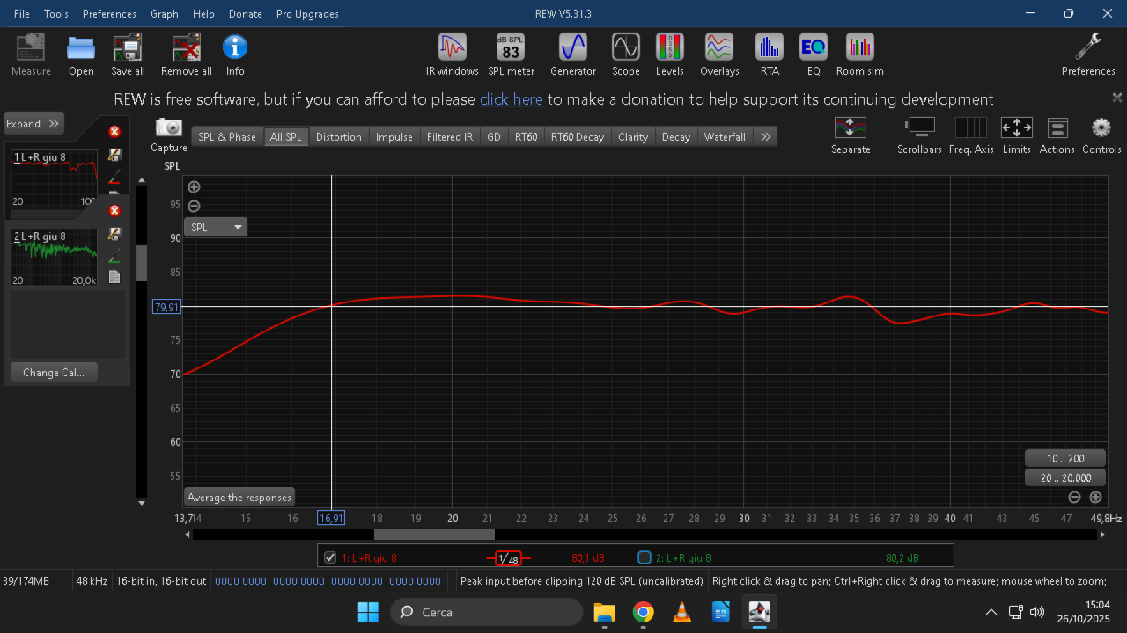Open the signal Generator

point(573,55)
